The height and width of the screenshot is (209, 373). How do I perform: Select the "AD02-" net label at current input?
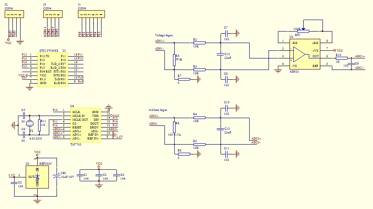(x=153, y=123)
